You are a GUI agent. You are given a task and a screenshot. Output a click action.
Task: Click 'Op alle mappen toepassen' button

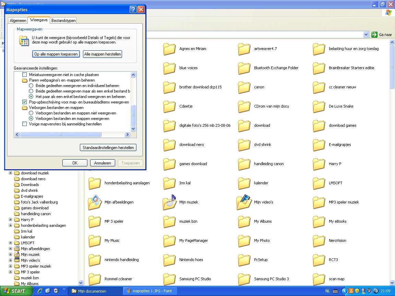click(x=56, y=54)
